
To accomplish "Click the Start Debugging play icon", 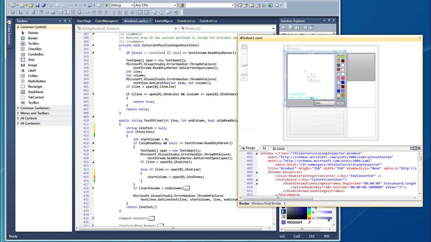I will click(x=106, y=5).
